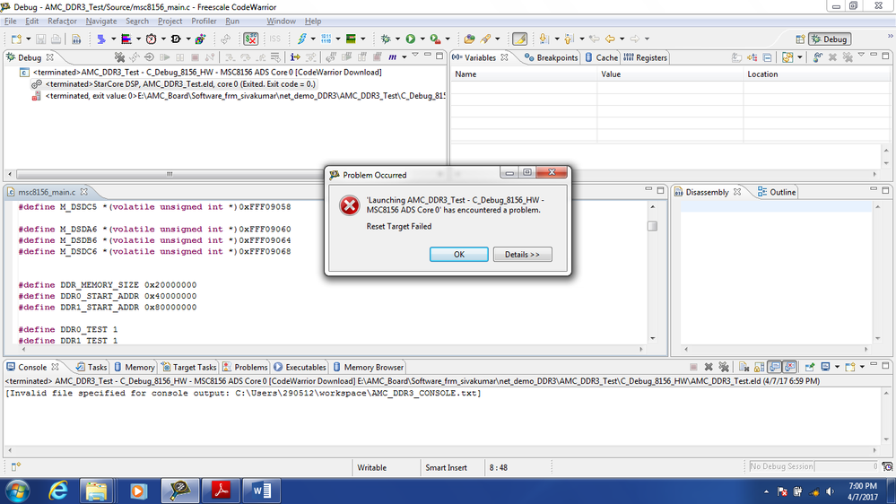The image size is (896, 504).
Task: Toggle the Console Scroll Lock icon
Action: tap(759, 367)
